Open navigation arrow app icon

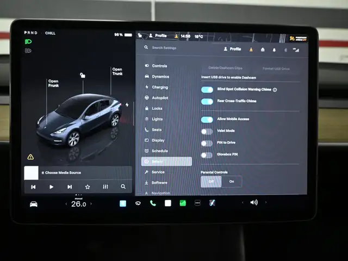click(x=212, y=203)
